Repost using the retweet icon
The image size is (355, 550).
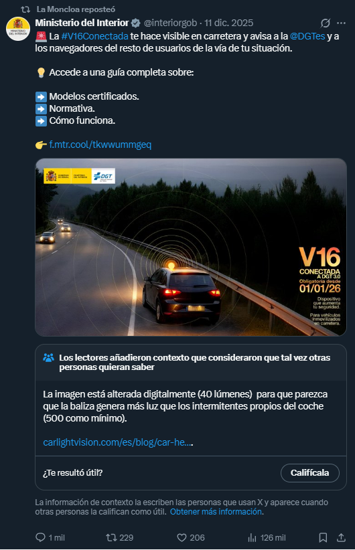click(111, 537)
